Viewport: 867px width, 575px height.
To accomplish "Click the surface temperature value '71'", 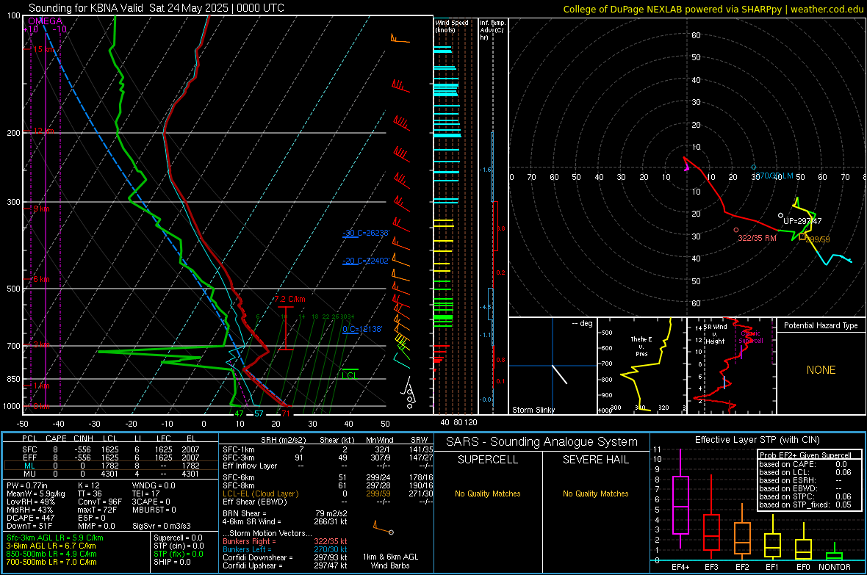I will (286, 413).
